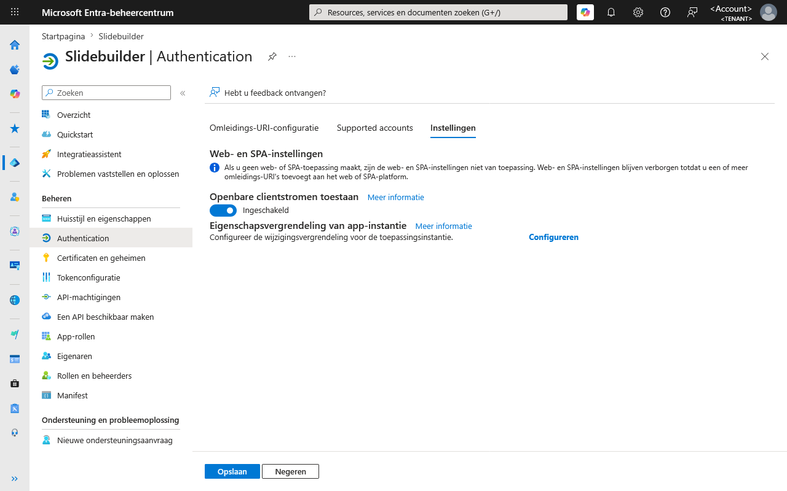Switch to Omleidings-URI-configuratie tab
This screenshot has width=787, height=491.
(x=264, y=128)
